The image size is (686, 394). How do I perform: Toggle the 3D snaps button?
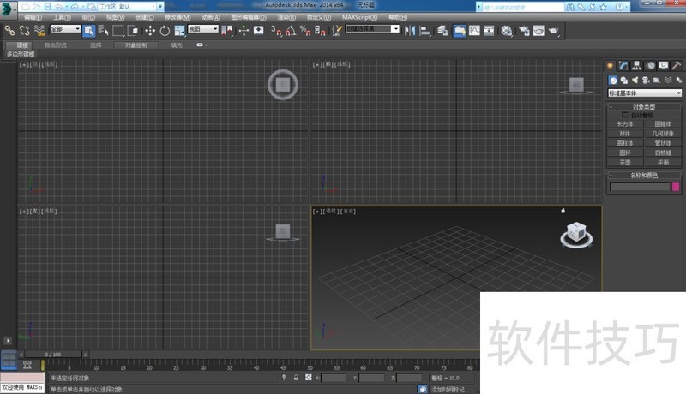coord(276,30)
